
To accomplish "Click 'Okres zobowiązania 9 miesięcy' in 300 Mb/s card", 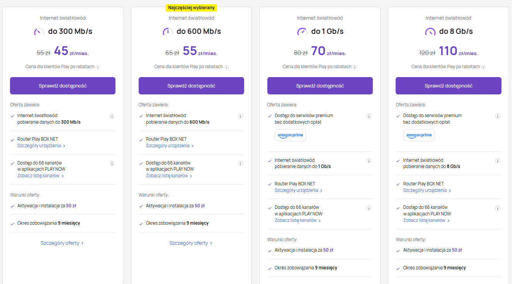I will [x=49, y=223].
